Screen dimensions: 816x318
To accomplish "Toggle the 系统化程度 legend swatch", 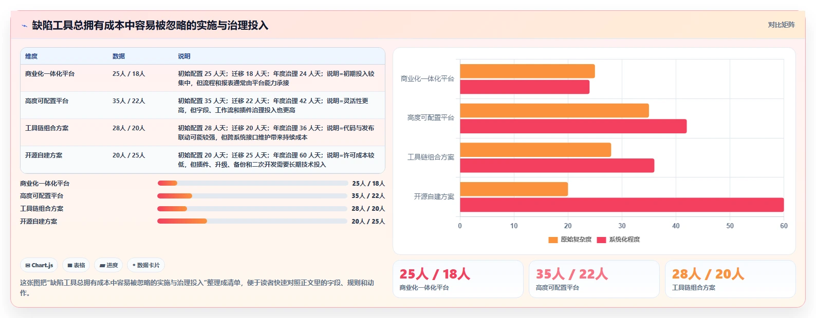I will pos(601,240).
